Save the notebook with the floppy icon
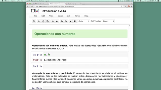Viewport: 161px width, 90px height. coord(34,21)
